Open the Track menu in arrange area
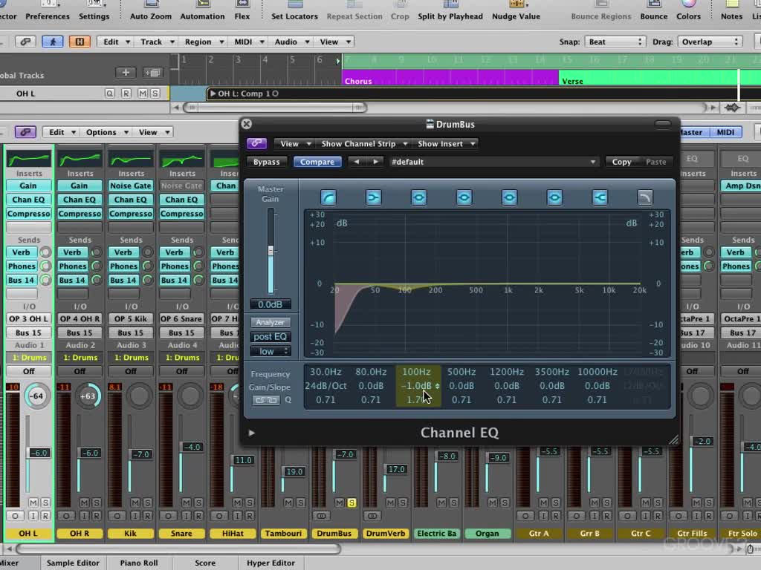Screen dimensions: 761x570 (157, 42)
